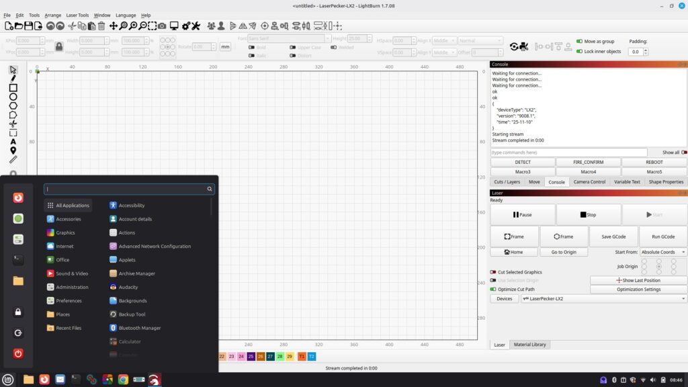
Task: Disable the Optimize Cut Path toggle
Action: point(494,289)
